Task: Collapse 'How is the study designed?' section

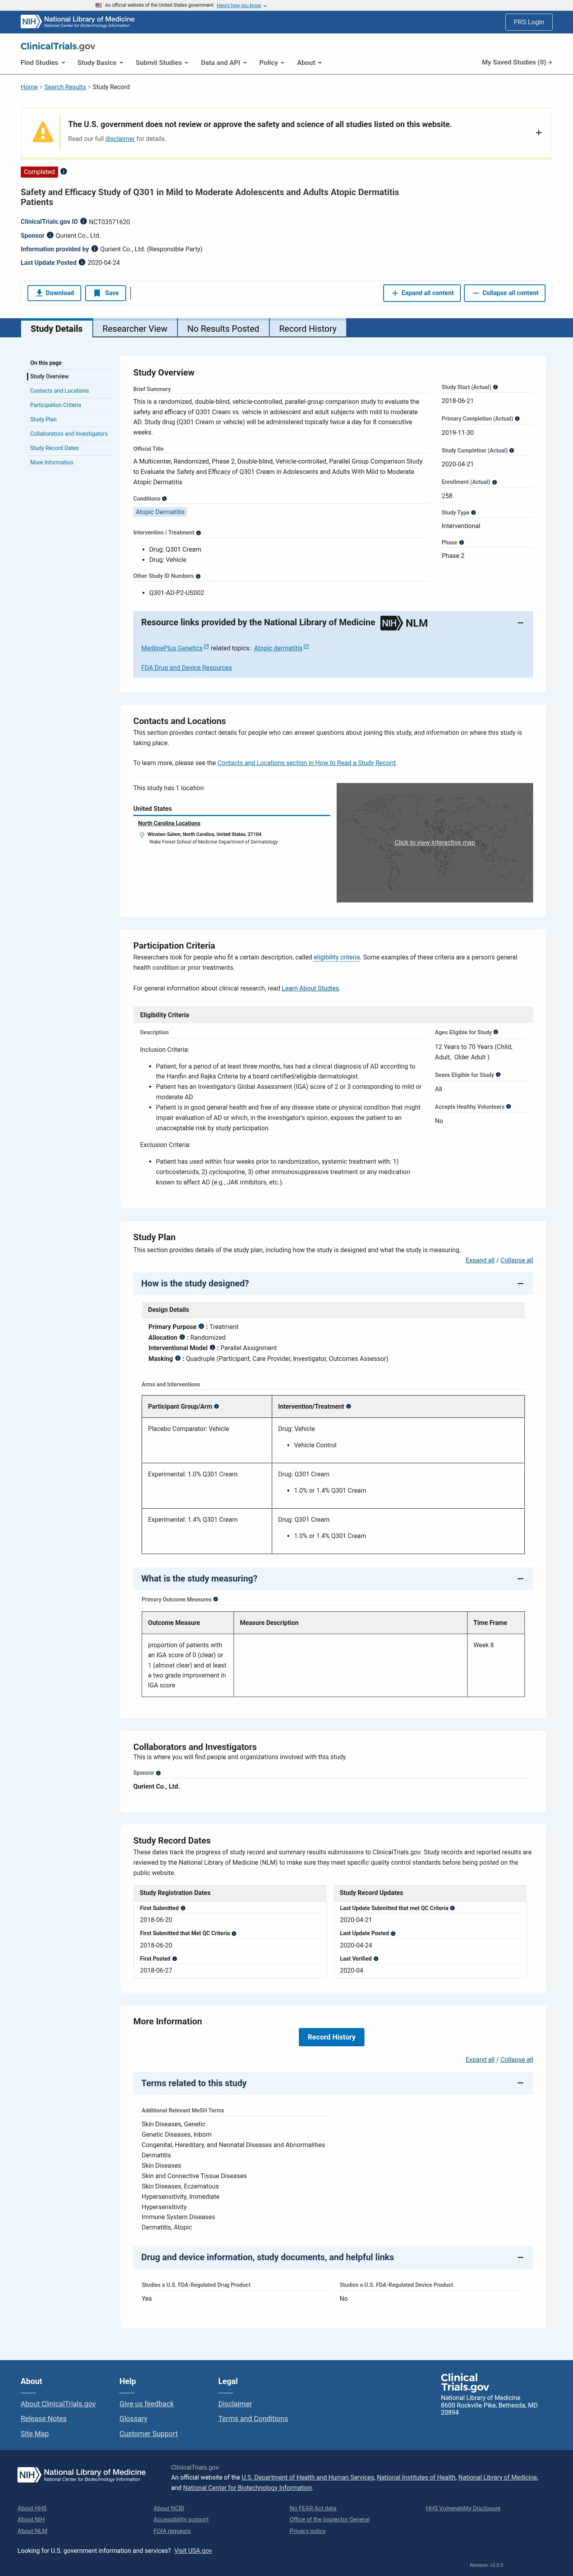Action: (519, 1283)
